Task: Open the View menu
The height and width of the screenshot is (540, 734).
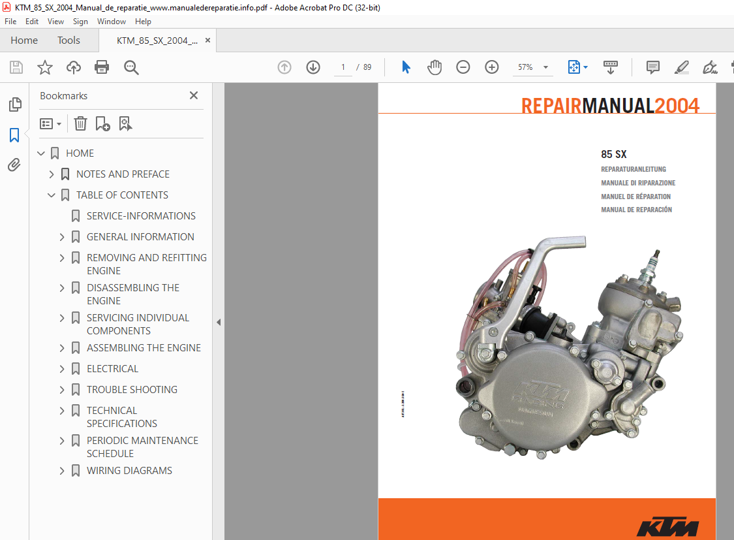Action: click(55, 22)
